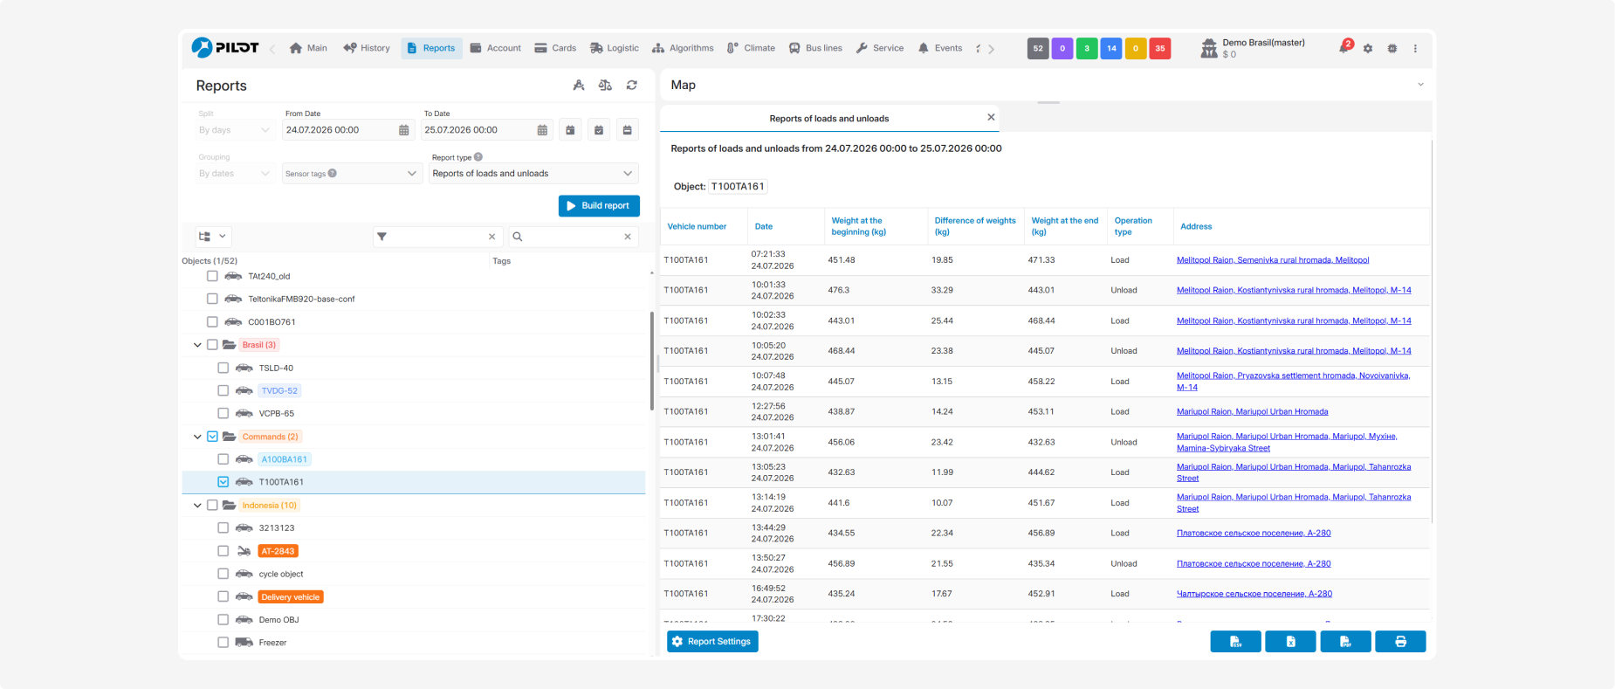Print the loads and unloads report
The image size is (1615, 689).
coord(1400,642)
